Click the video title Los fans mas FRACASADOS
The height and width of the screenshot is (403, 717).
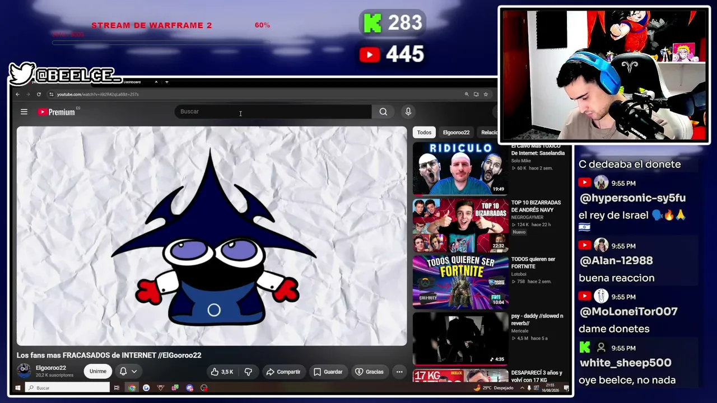[x=109, y=355]
